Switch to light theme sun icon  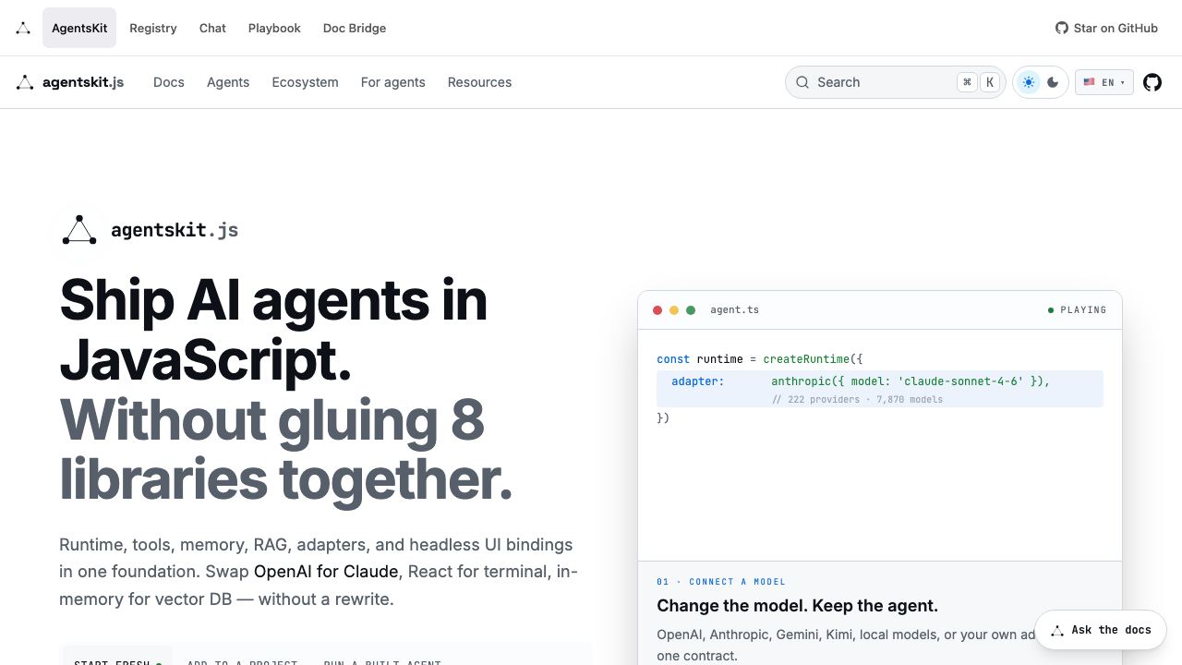coord(1029,82)
